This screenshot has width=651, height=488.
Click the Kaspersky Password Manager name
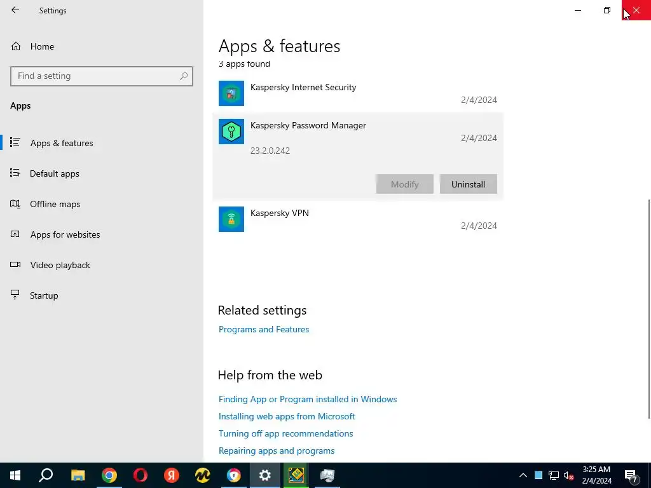click(x=308, y=125)
